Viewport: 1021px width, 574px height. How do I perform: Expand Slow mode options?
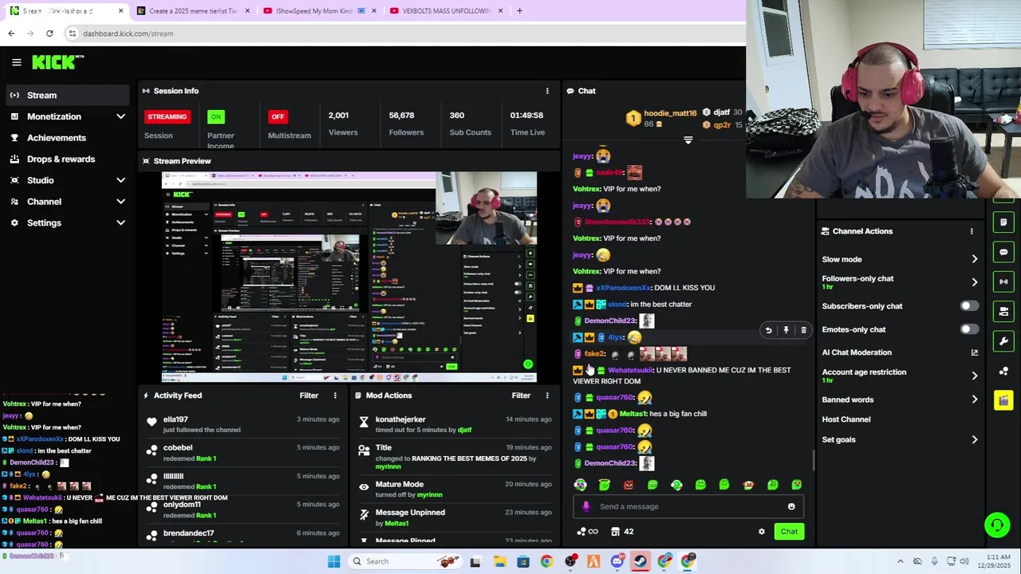(x=974, y=259)
